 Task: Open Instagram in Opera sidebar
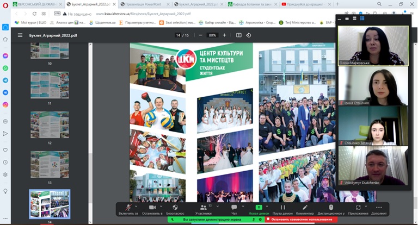point(5,105)
